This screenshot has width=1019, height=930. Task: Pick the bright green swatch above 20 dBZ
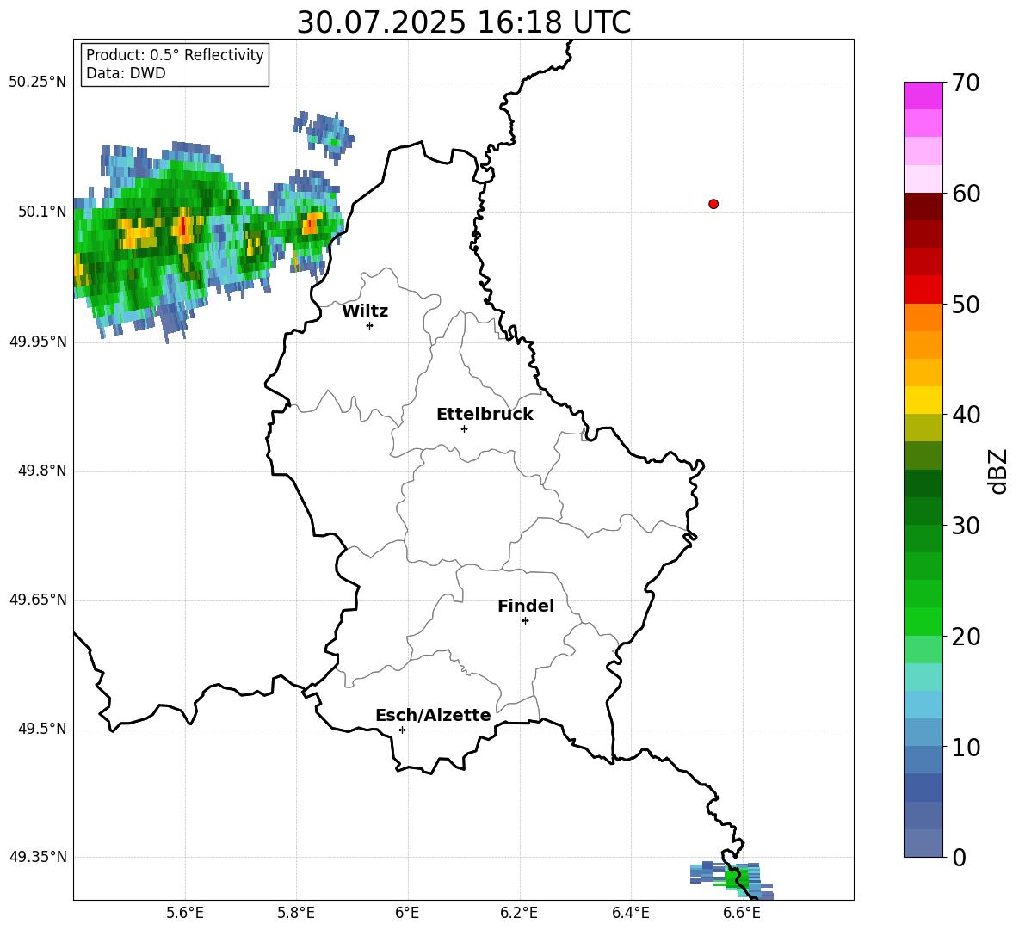923,622
